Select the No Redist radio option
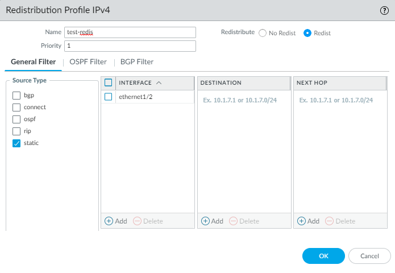The height and width of the screenshot is (273, 395). click(263, 33)
